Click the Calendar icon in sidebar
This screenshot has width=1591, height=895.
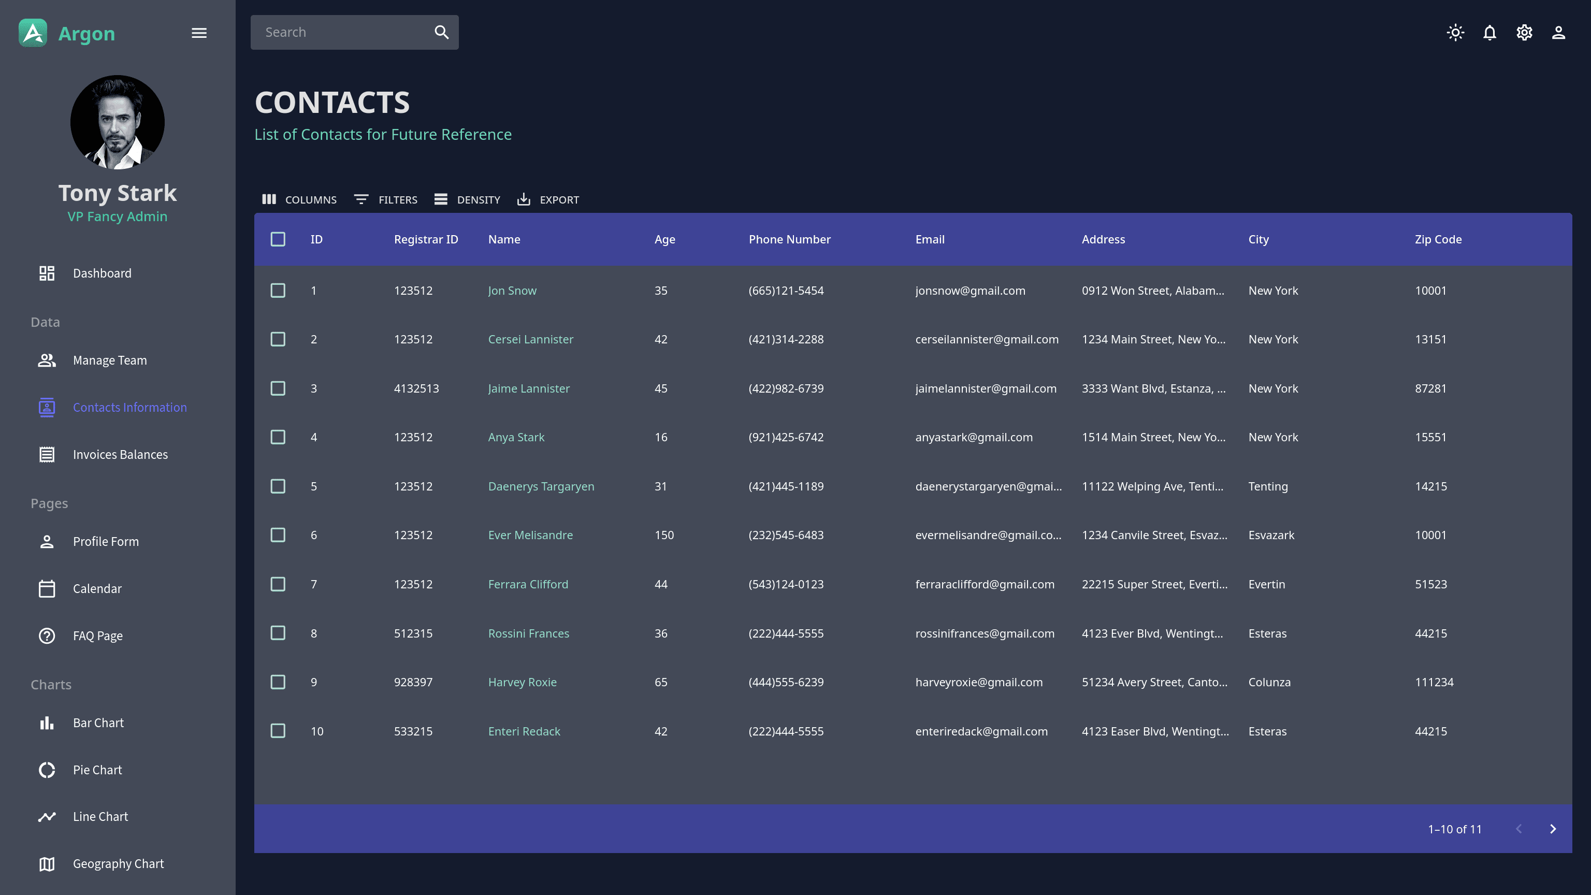[x=47, y=588]
